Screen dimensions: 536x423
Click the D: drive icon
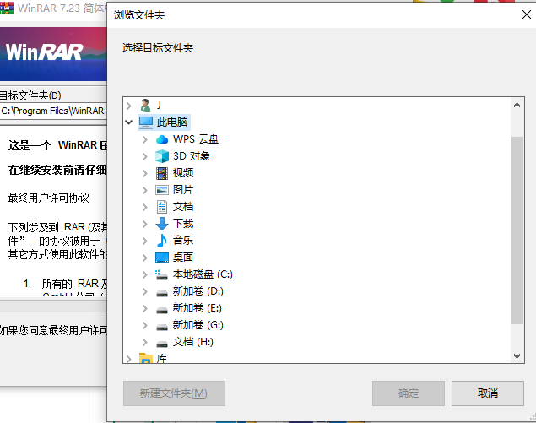click(162, 293)
